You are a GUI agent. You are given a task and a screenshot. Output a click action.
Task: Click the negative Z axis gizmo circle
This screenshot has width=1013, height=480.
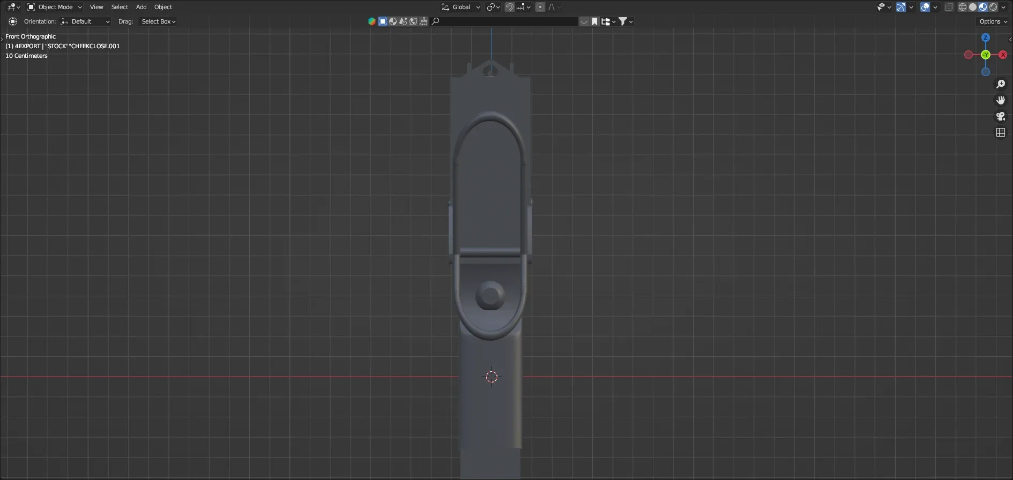(x=986, y=72)
